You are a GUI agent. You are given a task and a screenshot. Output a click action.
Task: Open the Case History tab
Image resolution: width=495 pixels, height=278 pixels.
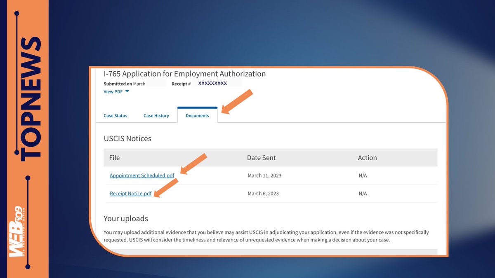tap(156, 116)
